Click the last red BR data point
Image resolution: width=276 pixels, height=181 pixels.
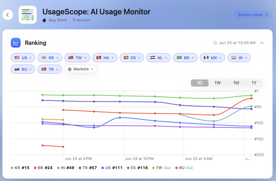click(252, 98)
